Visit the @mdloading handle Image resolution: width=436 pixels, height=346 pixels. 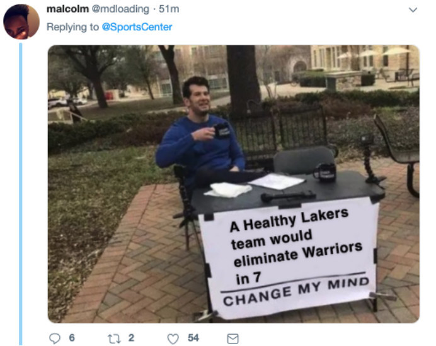pyautogui.click(x=120, y=9)
